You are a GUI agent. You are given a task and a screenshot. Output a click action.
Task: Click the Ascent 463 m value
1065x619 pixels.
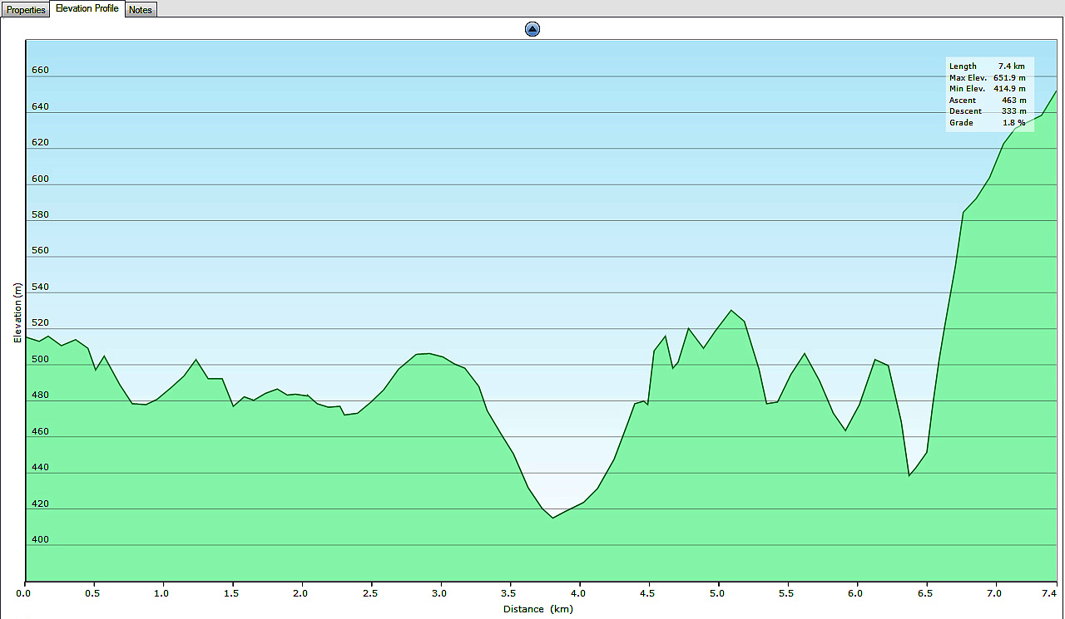click(x=988, y=101)
